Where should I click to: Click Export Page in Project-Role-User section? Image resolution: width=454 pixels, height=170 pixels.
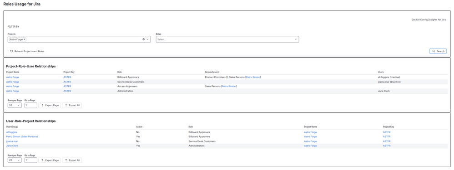click(x=50, y=105)
